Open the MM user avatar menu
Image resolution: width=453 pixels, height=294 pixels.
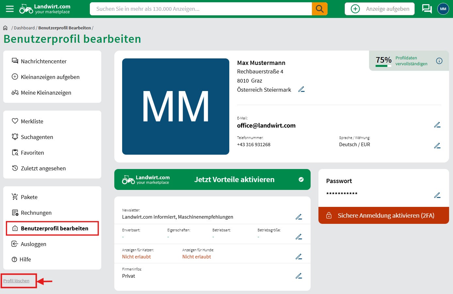click(443, 9)
